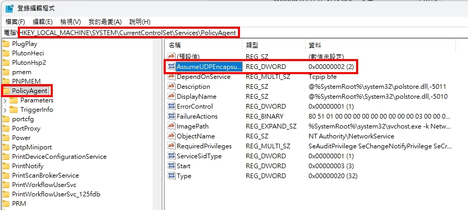Select the DependOnService value row
This screenshot has height=210, width=468.
203,77
